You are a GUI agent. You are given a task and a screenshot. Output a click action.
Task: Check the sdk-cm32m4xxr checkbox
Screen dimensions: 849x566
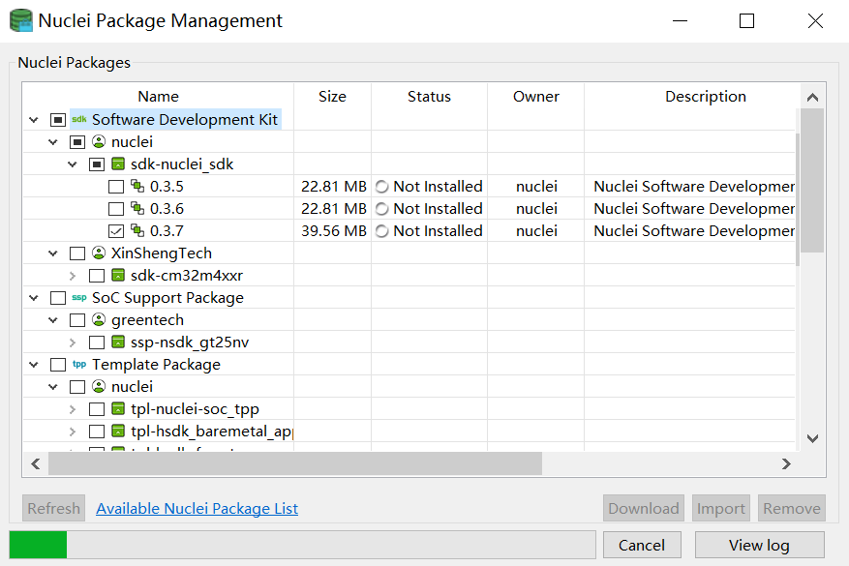coord(97,276)
